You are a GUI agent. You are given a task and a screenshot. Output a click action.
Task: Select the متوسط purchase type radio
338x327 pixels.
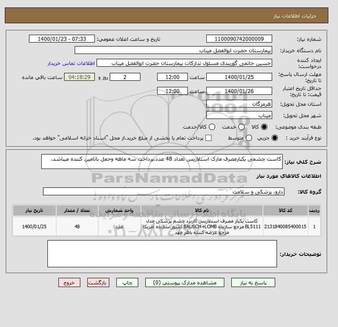(249, 138)
